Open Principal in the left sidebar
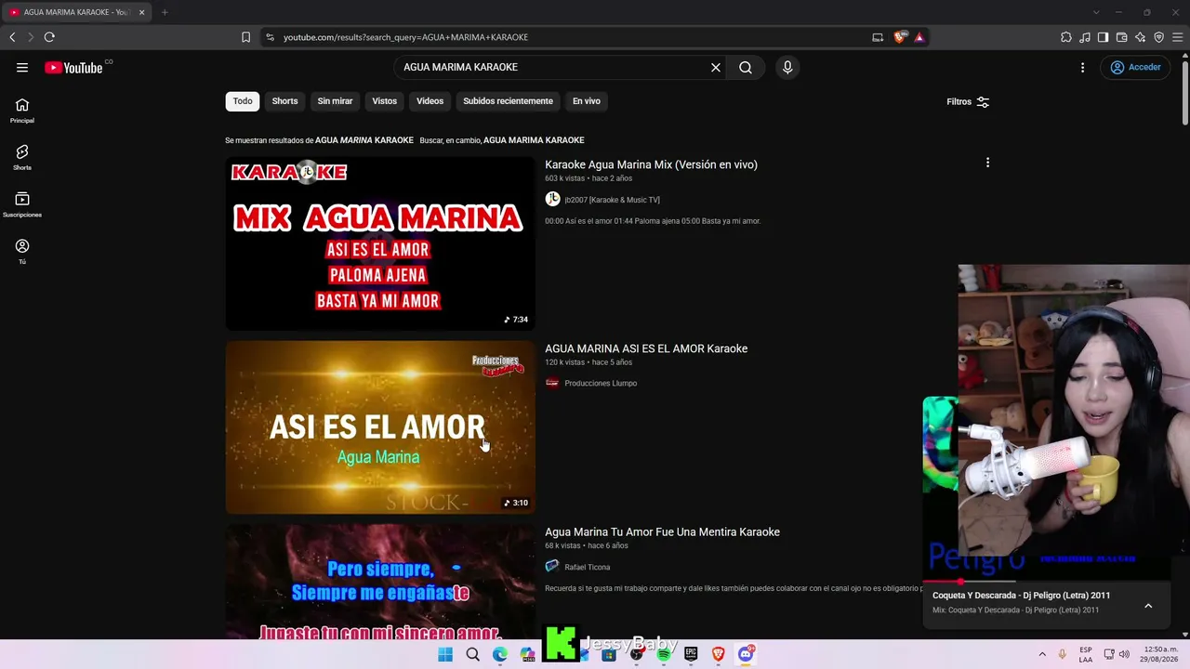Viewport: 1190px width, 669px height. click(22, 111)
